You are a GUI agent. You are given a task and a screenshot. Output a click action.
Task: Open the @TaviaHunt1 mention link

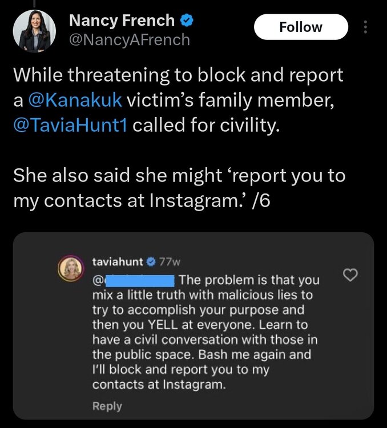72,125
